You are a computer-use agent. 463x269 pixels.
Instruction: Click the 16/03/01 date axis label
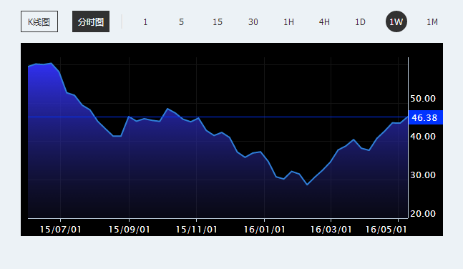[x=331, y=230]
